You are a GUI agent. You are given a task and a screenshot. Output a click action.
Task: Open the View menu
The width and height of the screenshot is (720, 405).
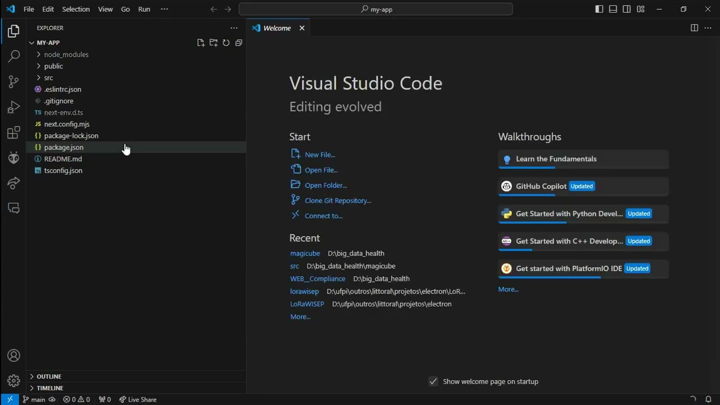[x=105, y=9]
